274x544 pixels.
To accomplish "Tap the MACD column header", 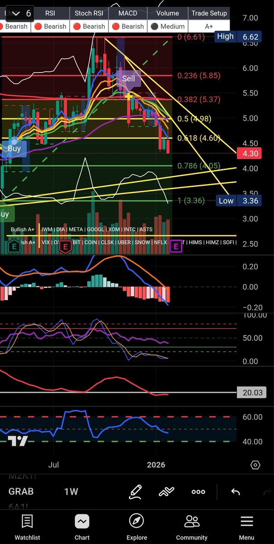I will click(128, 13).
